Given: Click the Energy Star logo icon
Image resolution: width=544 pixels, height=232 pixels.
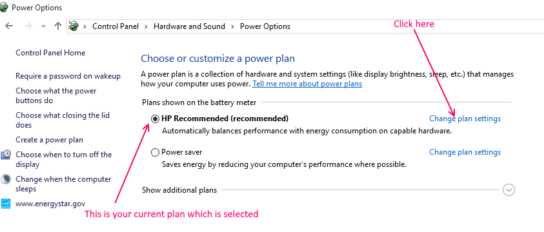Looking at the screenshot, I should click(6, 204).
